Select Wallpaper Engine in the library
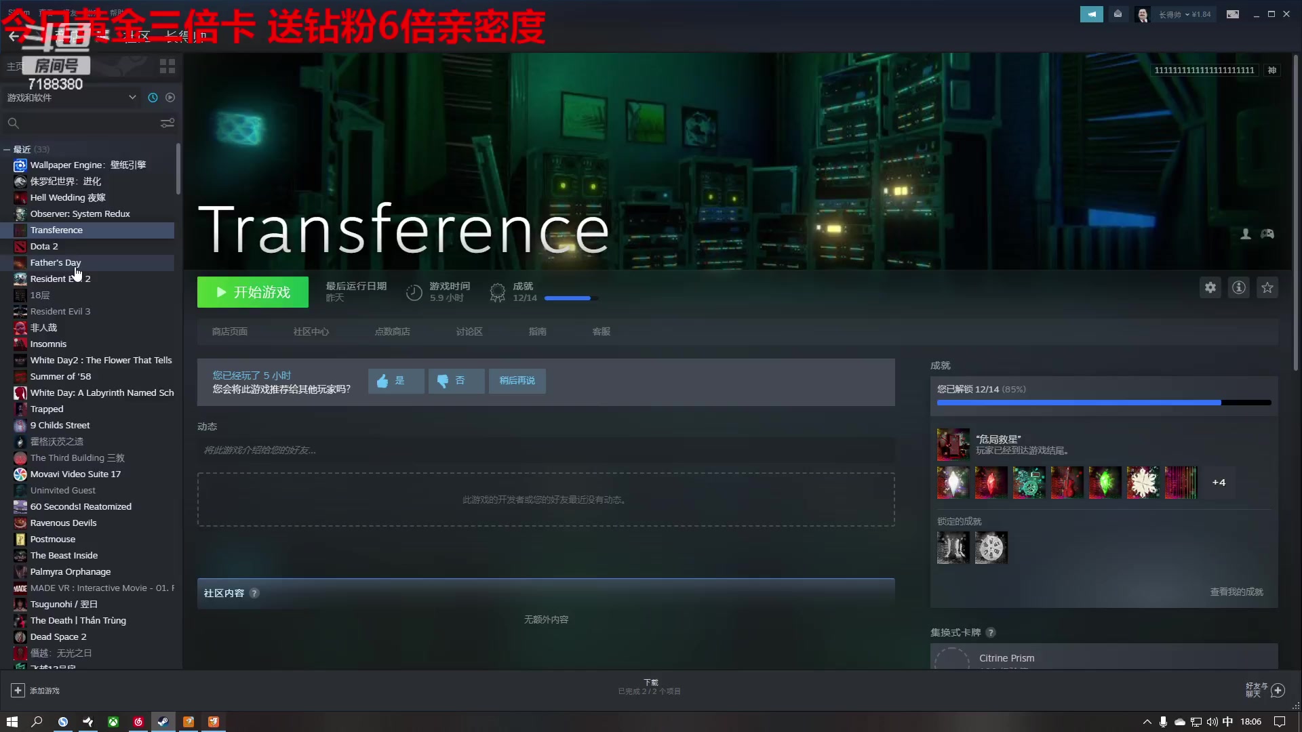 88,165
